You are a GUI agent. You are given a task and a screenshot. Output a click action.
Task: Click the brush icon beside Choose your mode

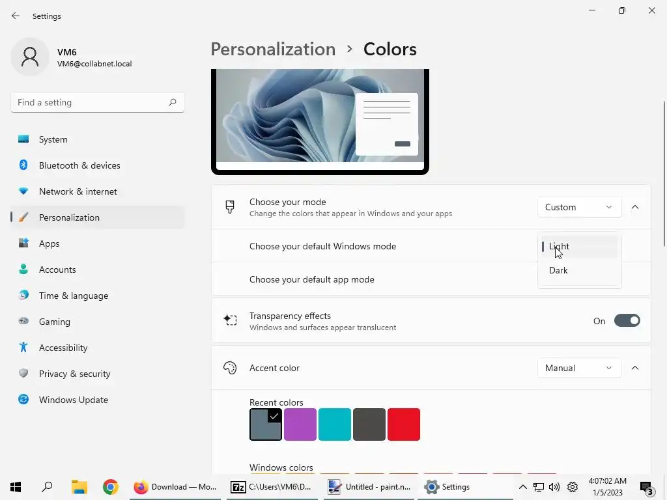(230, 207)
